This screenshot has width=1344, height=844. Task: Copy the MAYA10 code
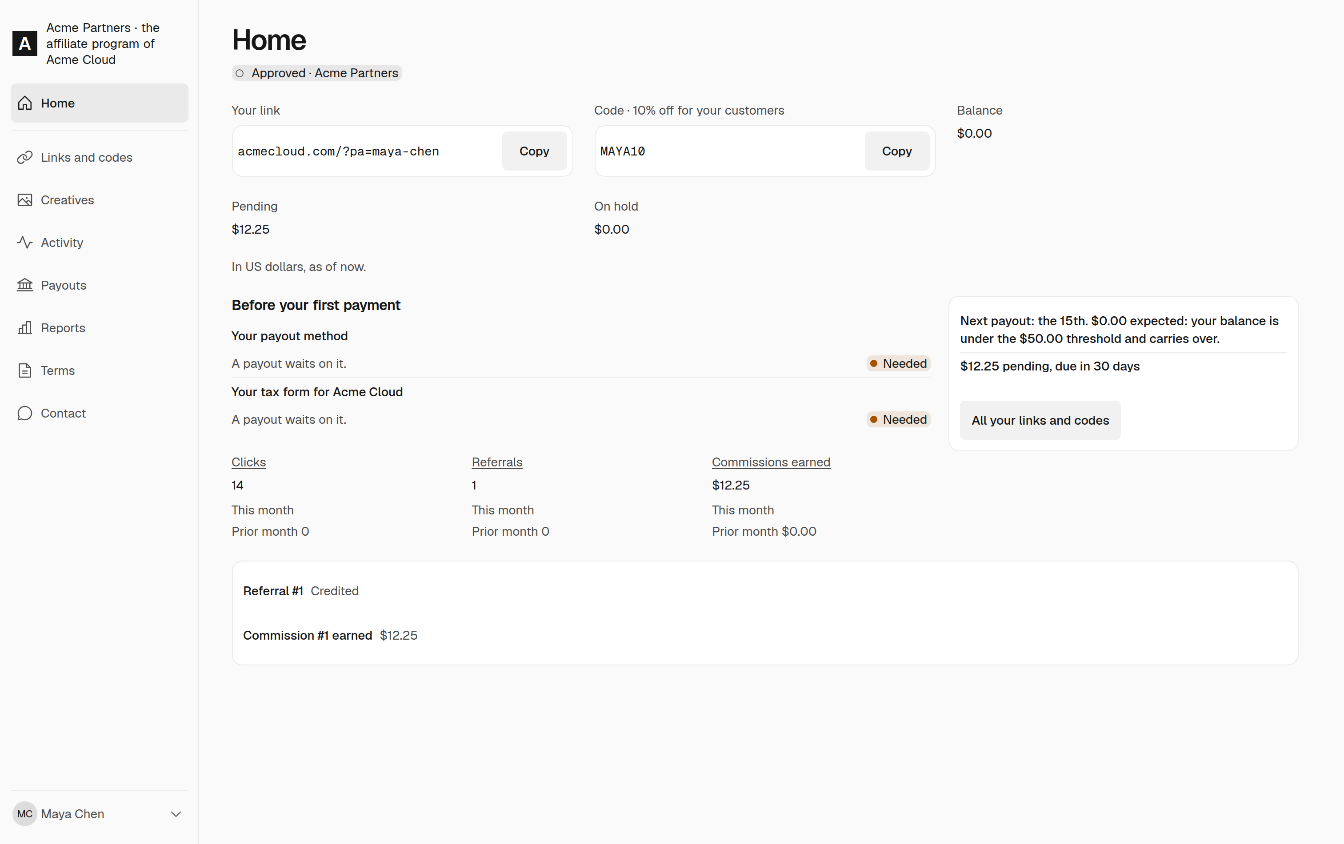tap(896, 151)
